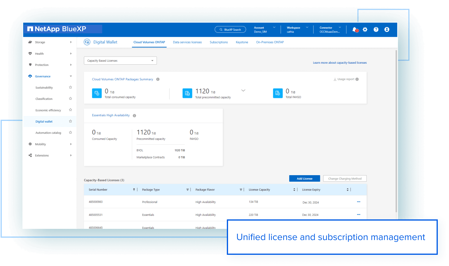This screenshot has height=266, width=449.
Task: Open the Capacity Based Licenses dropdown
Action: point(120,61)
